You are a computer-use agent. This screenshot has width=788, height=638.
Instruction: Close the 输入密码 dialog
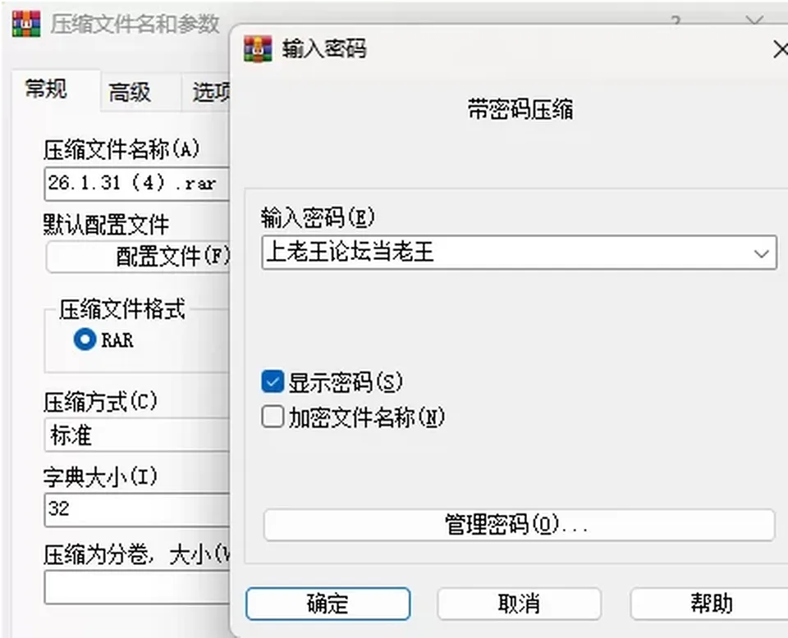(x=781, y=49)
